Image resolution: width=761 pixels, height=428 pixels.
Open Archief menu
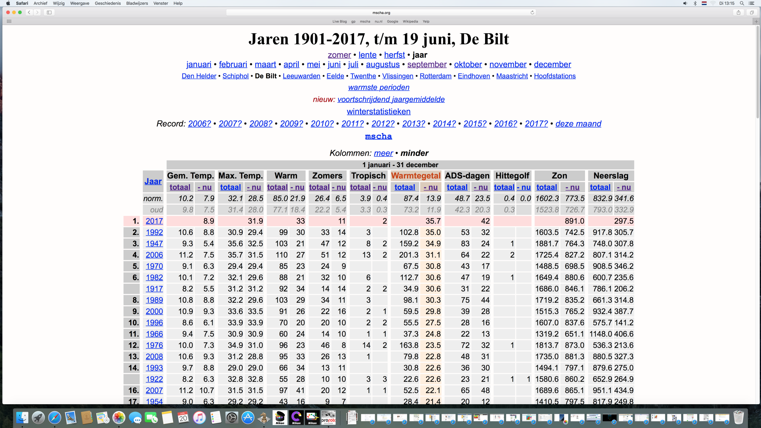pyautogui.click(x=40, y=3)
